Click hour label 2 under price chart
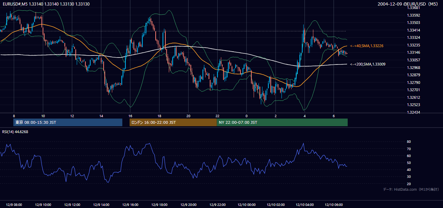This screenshot has height=208, width=443. point(276,116)
